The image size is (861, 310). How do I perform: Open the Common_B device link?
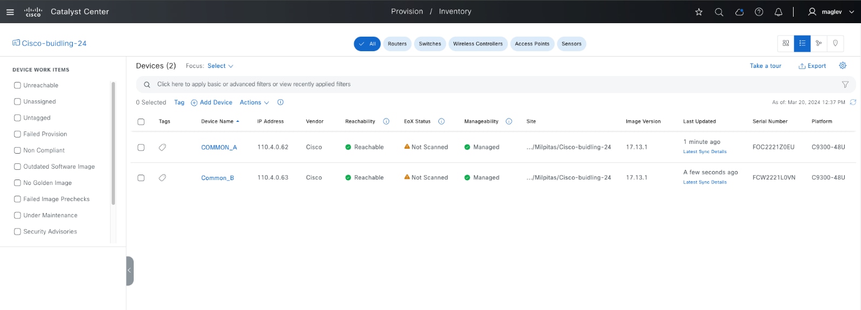point(217,178)
